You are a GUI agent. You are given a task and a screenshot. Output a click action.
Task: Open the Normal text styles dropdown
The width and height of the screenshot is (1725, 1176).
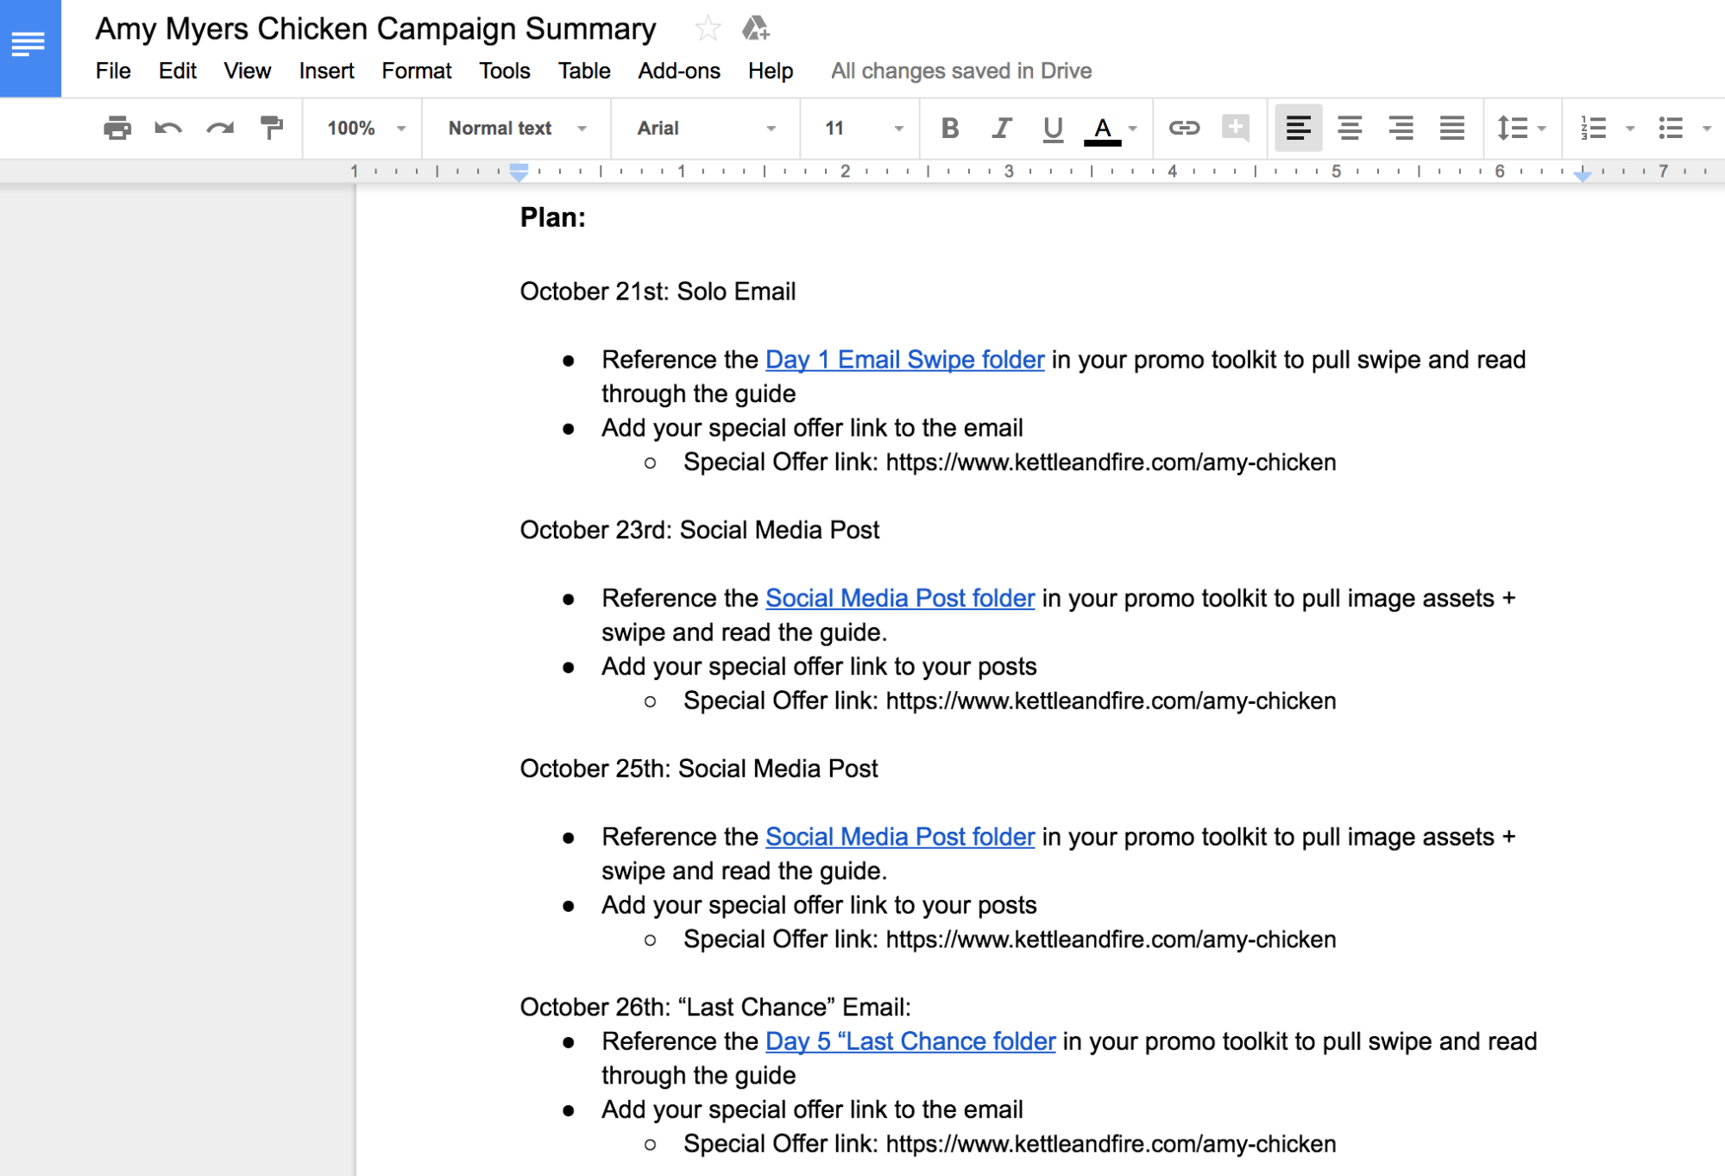pyautogui.click(x=518, y=128)
